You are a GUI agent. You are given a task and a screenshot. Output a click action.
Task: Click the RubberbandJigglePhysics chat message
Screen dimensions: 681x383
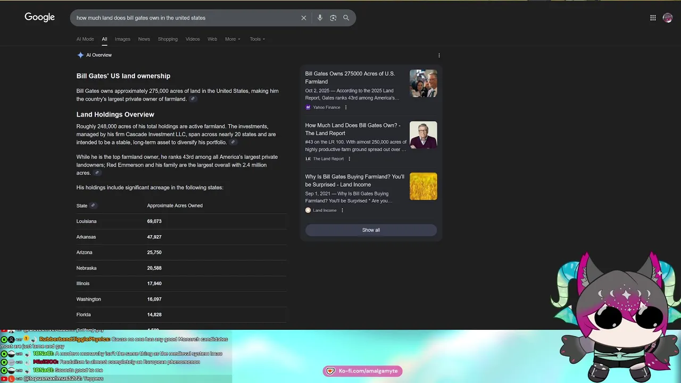pos(114,343)
